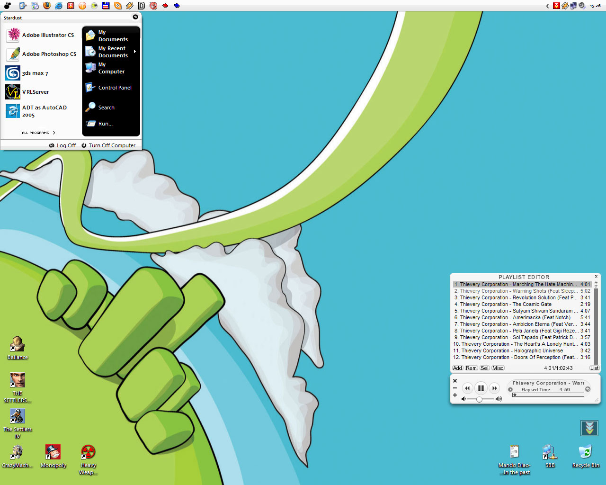Click Misc button in Playlist Editor
Viewport: 606px width, 485px height.
(x=498, y=368)
